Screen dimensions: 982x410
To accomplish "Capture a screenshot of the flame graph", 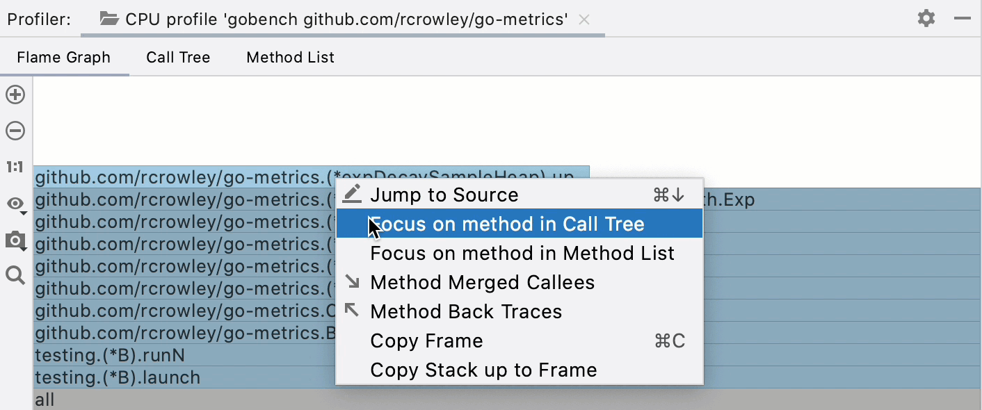I will [x=15, y=240].
